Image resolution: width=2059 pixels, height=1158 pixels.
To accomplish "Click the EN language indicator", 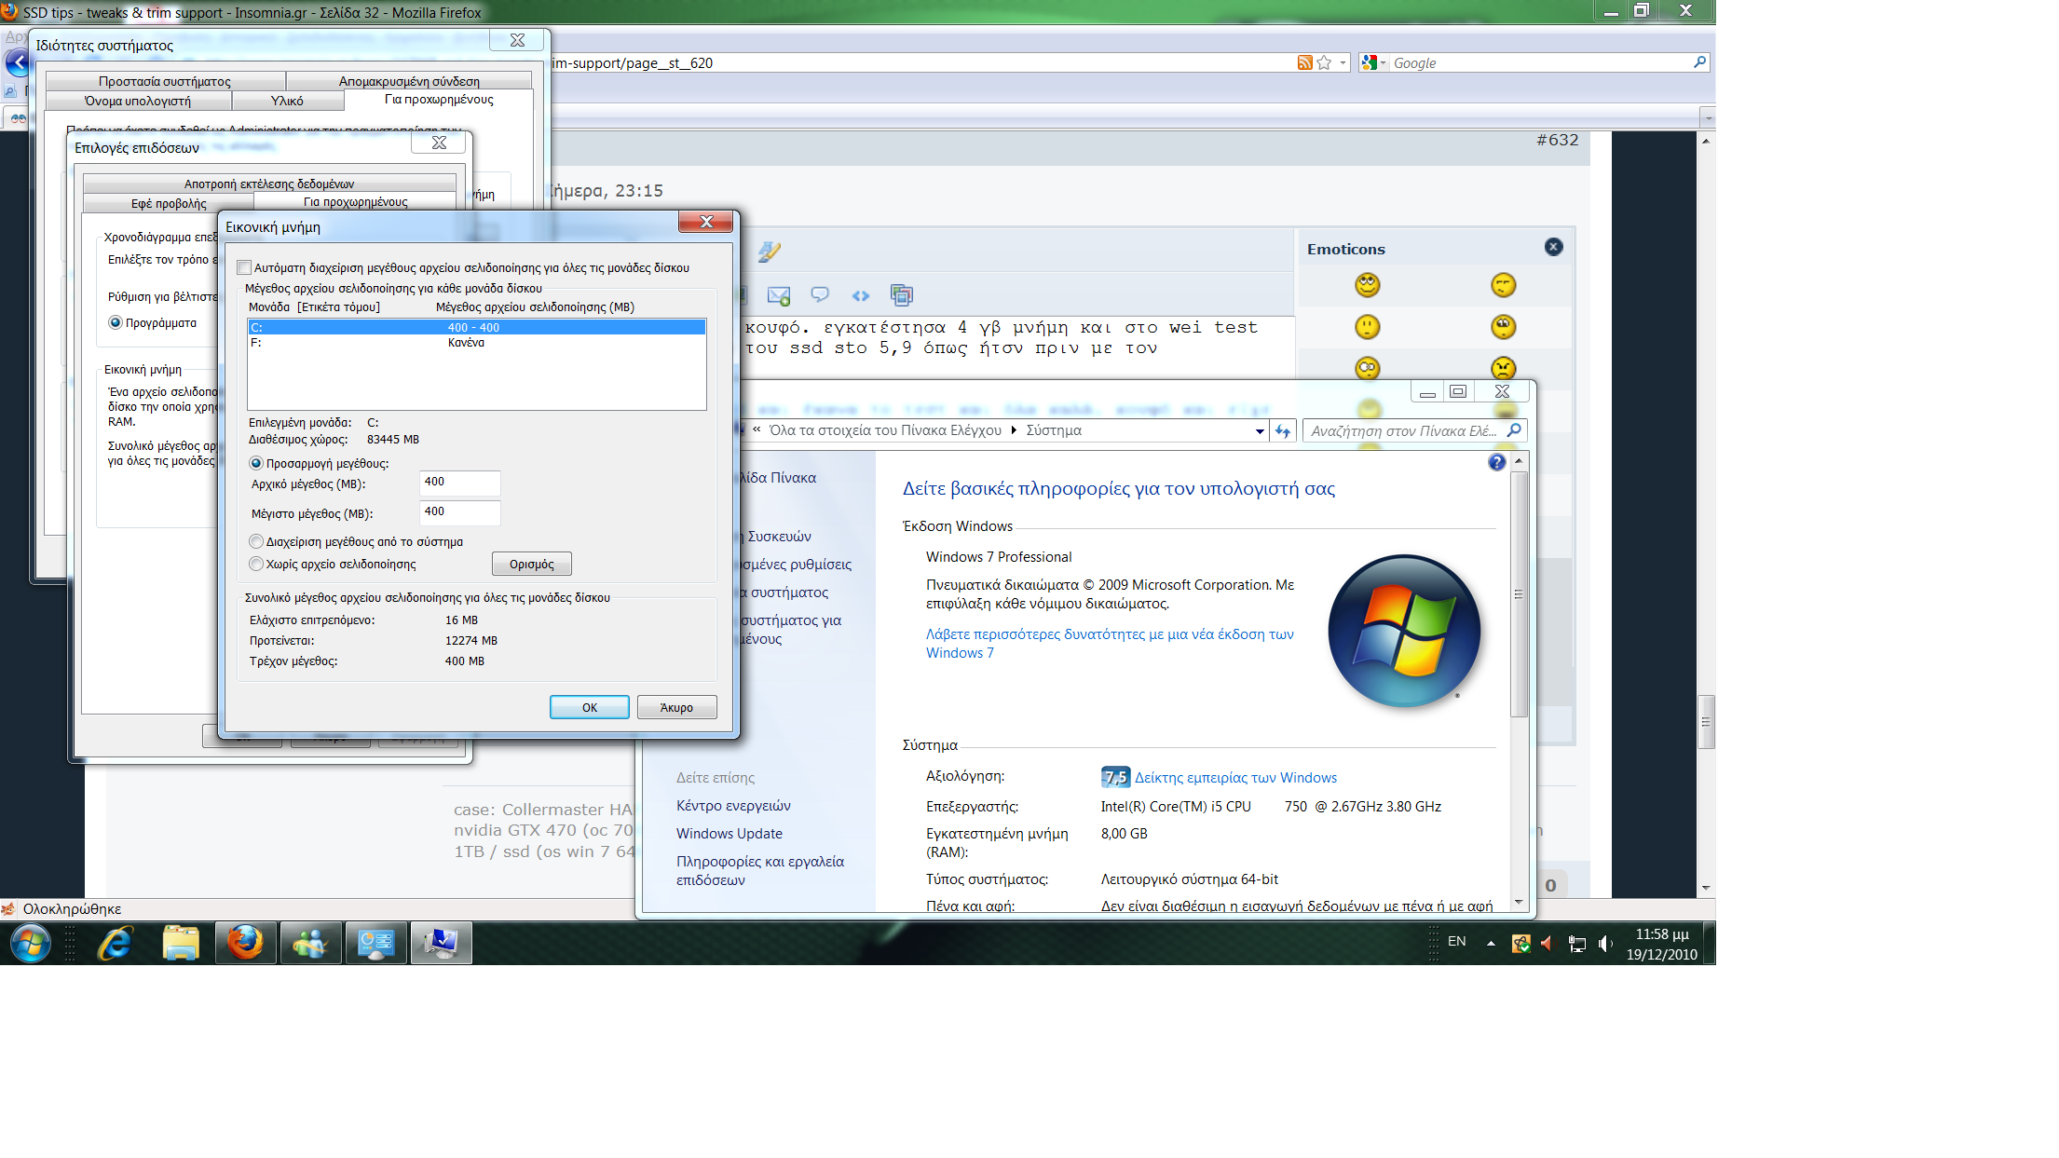I will tap(1457, 942).
